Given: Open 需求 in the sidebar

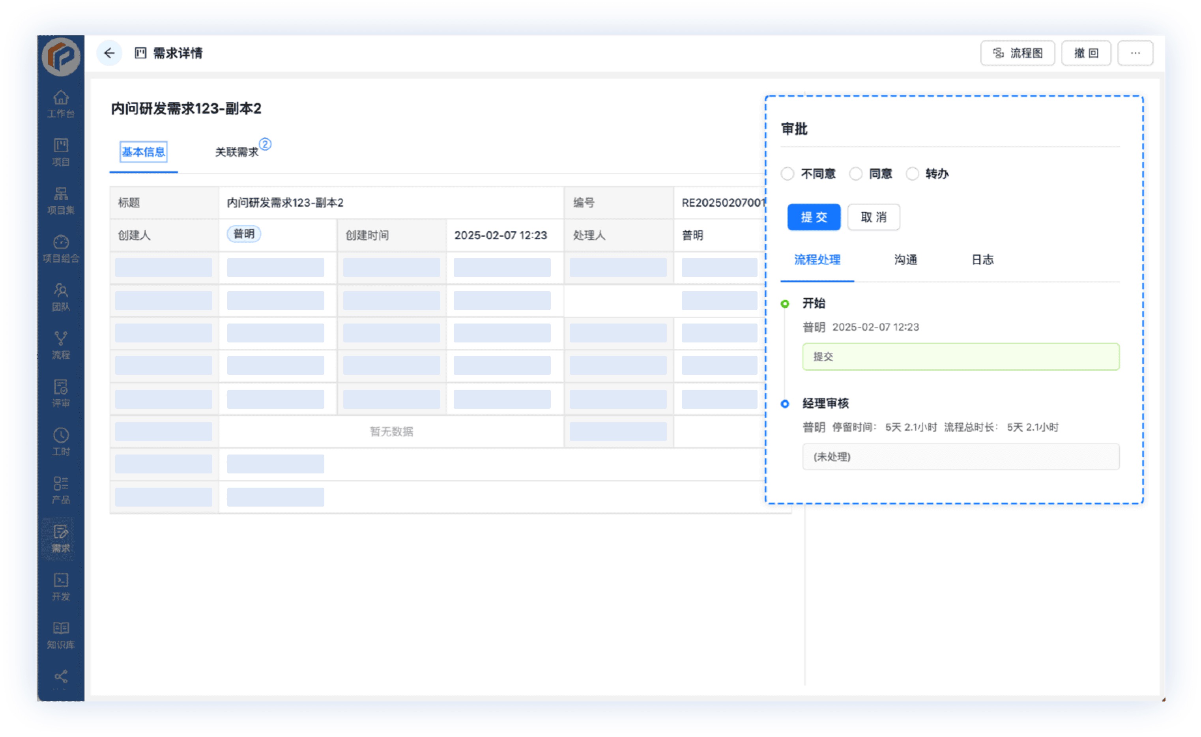Looking at the screenshot, I should [x=61, y=539].
